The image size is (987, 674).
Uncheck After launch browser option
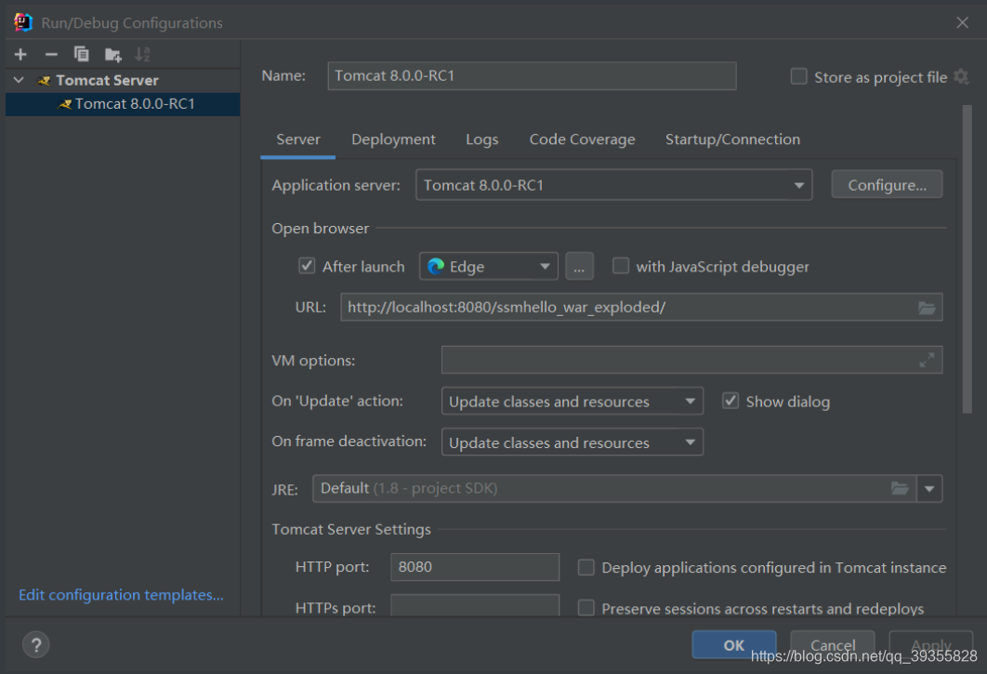[x=307, y=266]
